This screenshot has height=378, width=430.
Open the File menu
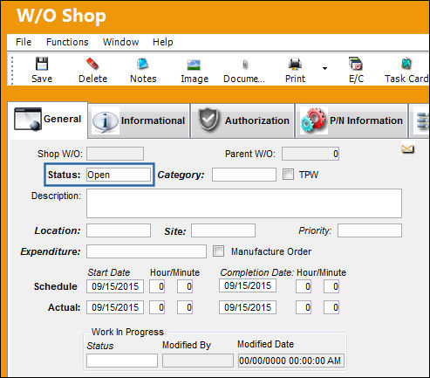24,42
